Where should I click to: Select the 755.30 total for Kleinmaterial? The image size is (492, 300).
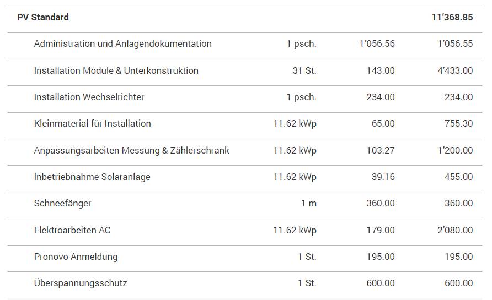click(458, 123)
